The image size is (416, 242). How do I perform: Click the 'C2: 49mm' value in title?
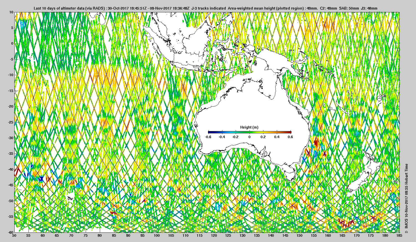pyautogui.click(x=328, y=8)
